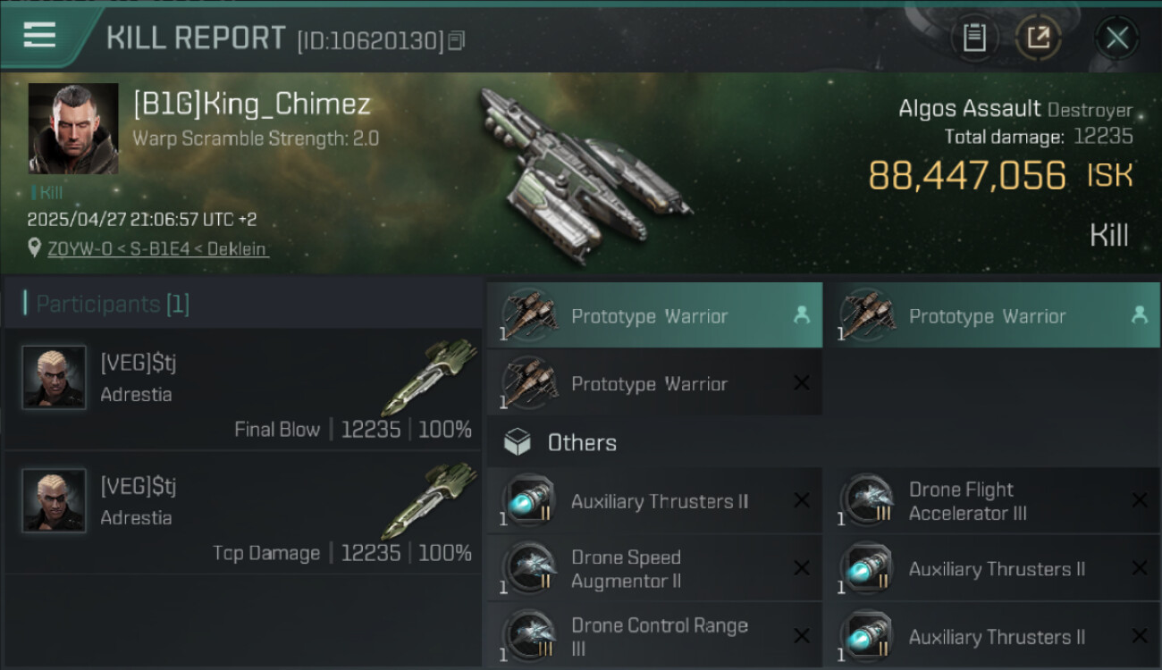Select the highlighted first Prototype Warrior item
Image resolution: width=1162 pixels, height=670 pixels.
click(654, 315)
